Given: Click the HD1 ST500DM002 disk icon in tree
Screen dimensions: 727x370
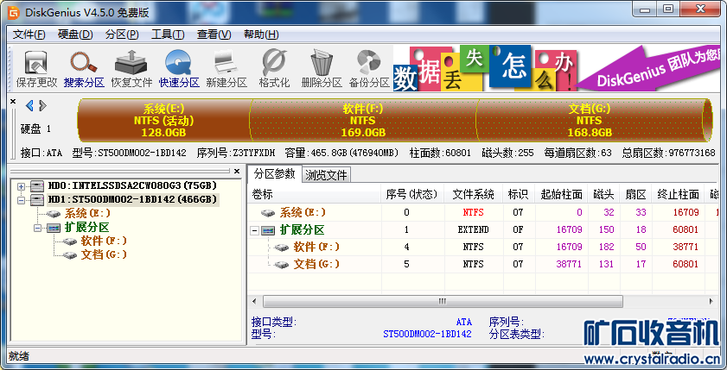Looking at the screenshot, I should (37, 200).
